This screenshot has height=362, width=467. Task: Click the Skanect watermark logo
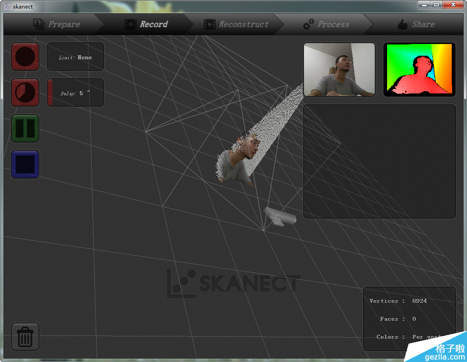tap(233, 283)
